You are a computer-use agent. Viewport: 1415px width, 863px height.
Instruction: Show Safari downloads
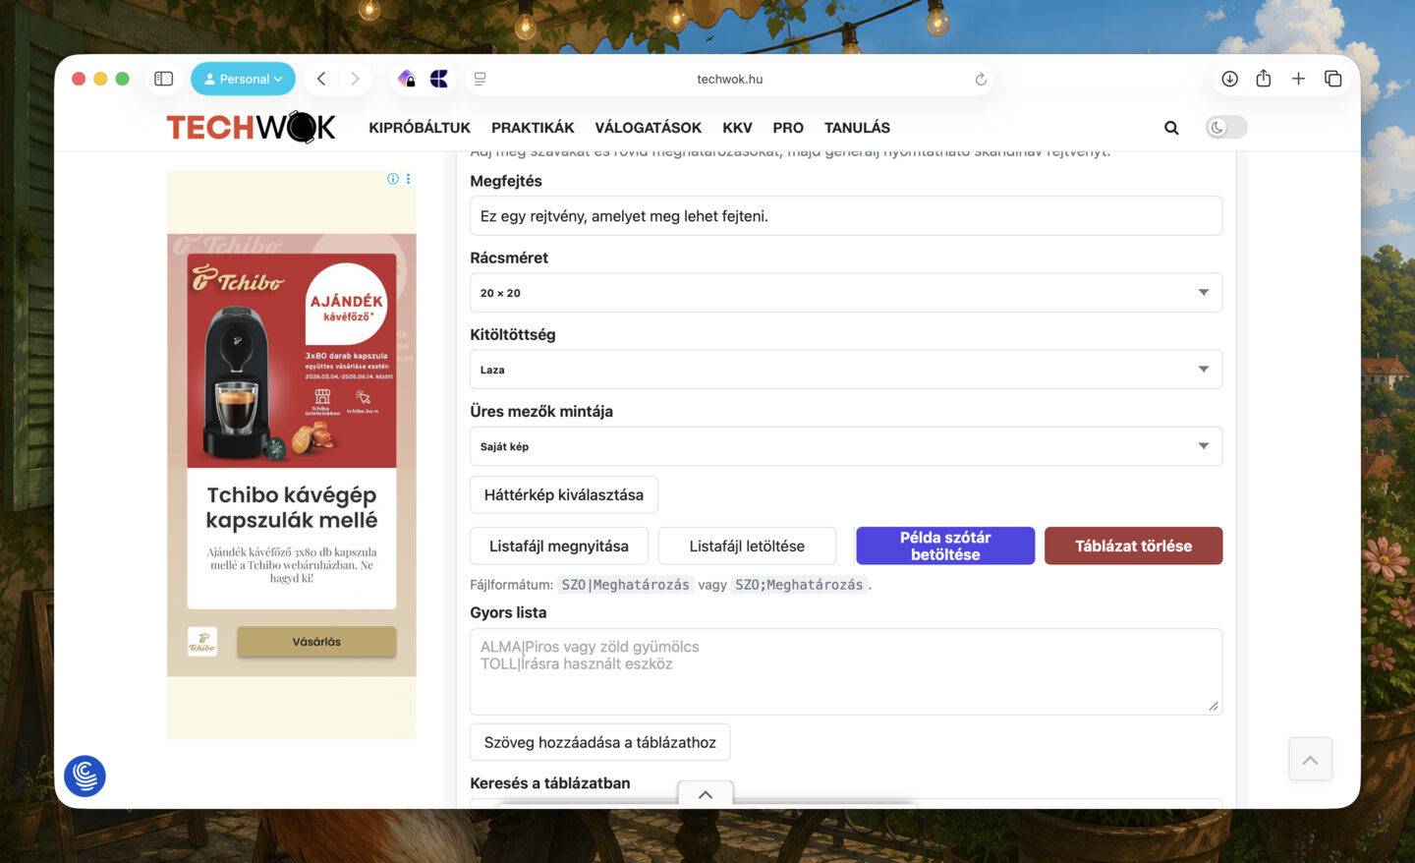tap(1229, 79)
